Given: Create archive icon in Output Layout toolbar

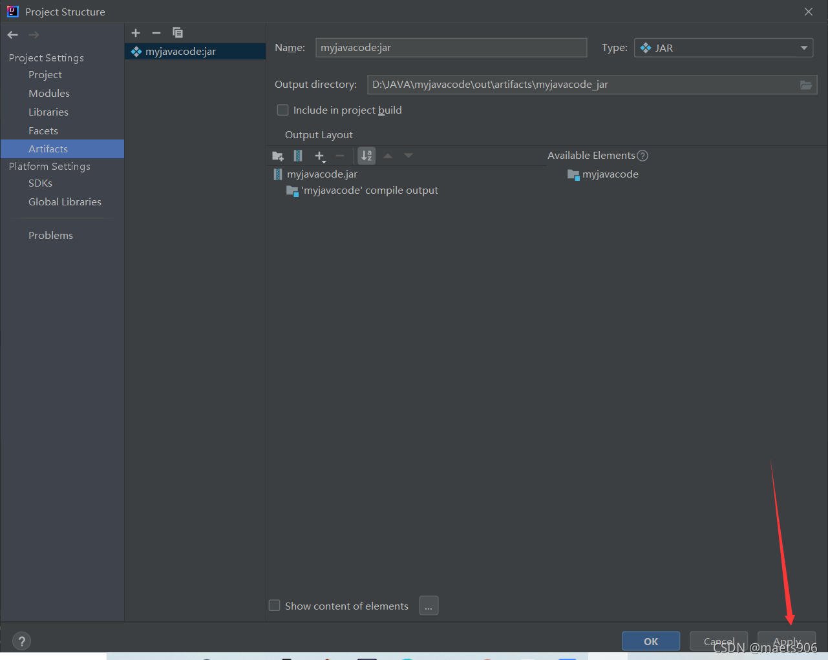Looking at the screenshot, I should pos(298,156).
